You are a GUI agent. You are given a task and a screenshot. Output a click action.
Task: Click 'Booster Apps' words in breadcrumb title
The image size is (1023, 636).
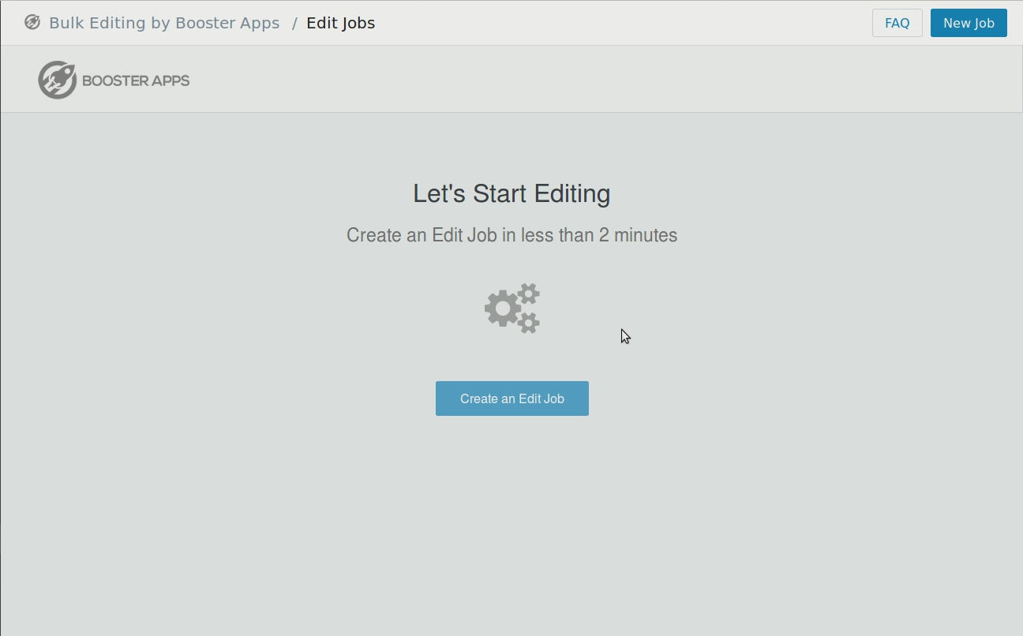(227, 23)
